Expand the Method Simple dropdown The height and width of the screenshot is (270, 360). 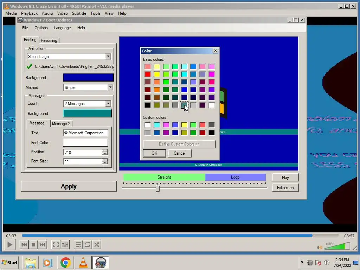(x=110, y=88)
